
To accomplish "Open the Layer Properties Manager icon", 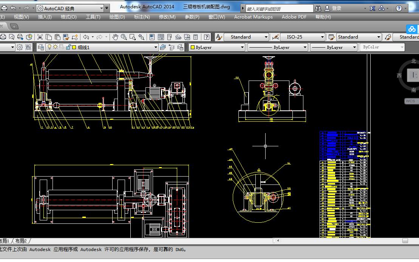I will pyautogui.click(x=41, y=47).
